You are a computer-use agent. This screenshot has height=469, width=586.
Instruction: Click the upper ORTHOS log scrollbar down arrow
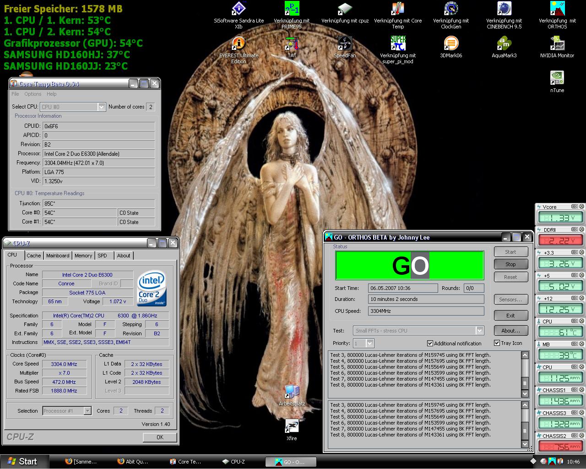(x=525, y=393)
